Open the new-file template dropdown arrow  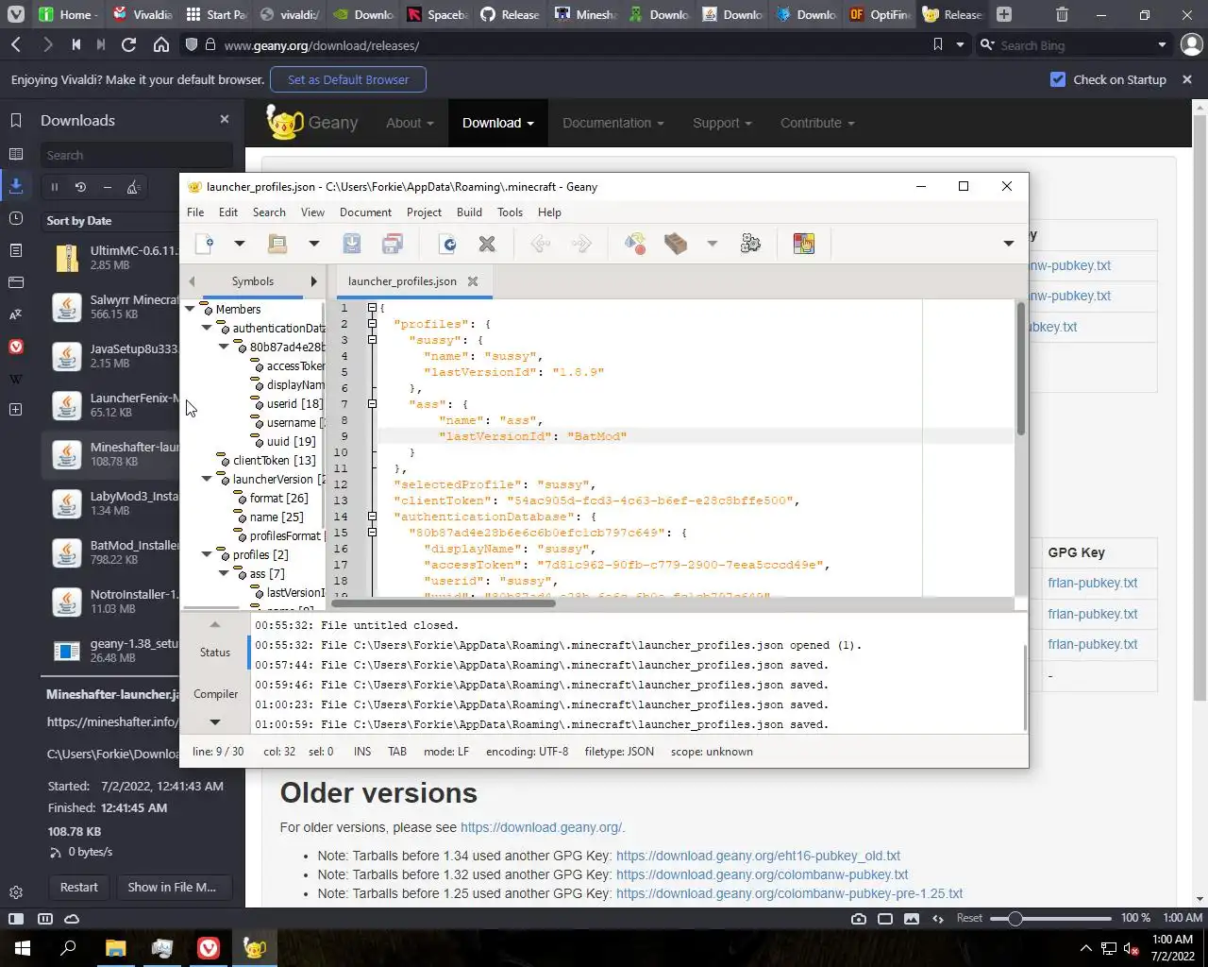point(239,244)
